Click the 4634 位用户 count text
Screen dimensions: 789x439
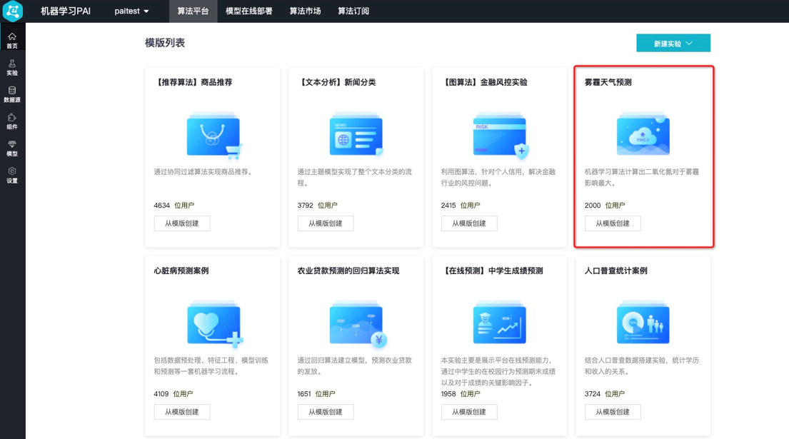click(174, 205)
